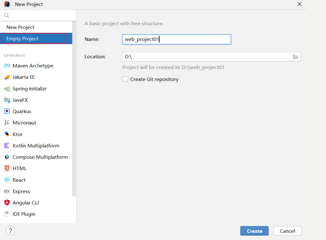The width and height of the screenshot is (326, 240).
Task: Open folder browser for Location field
Action: click(x=295, y=57)
